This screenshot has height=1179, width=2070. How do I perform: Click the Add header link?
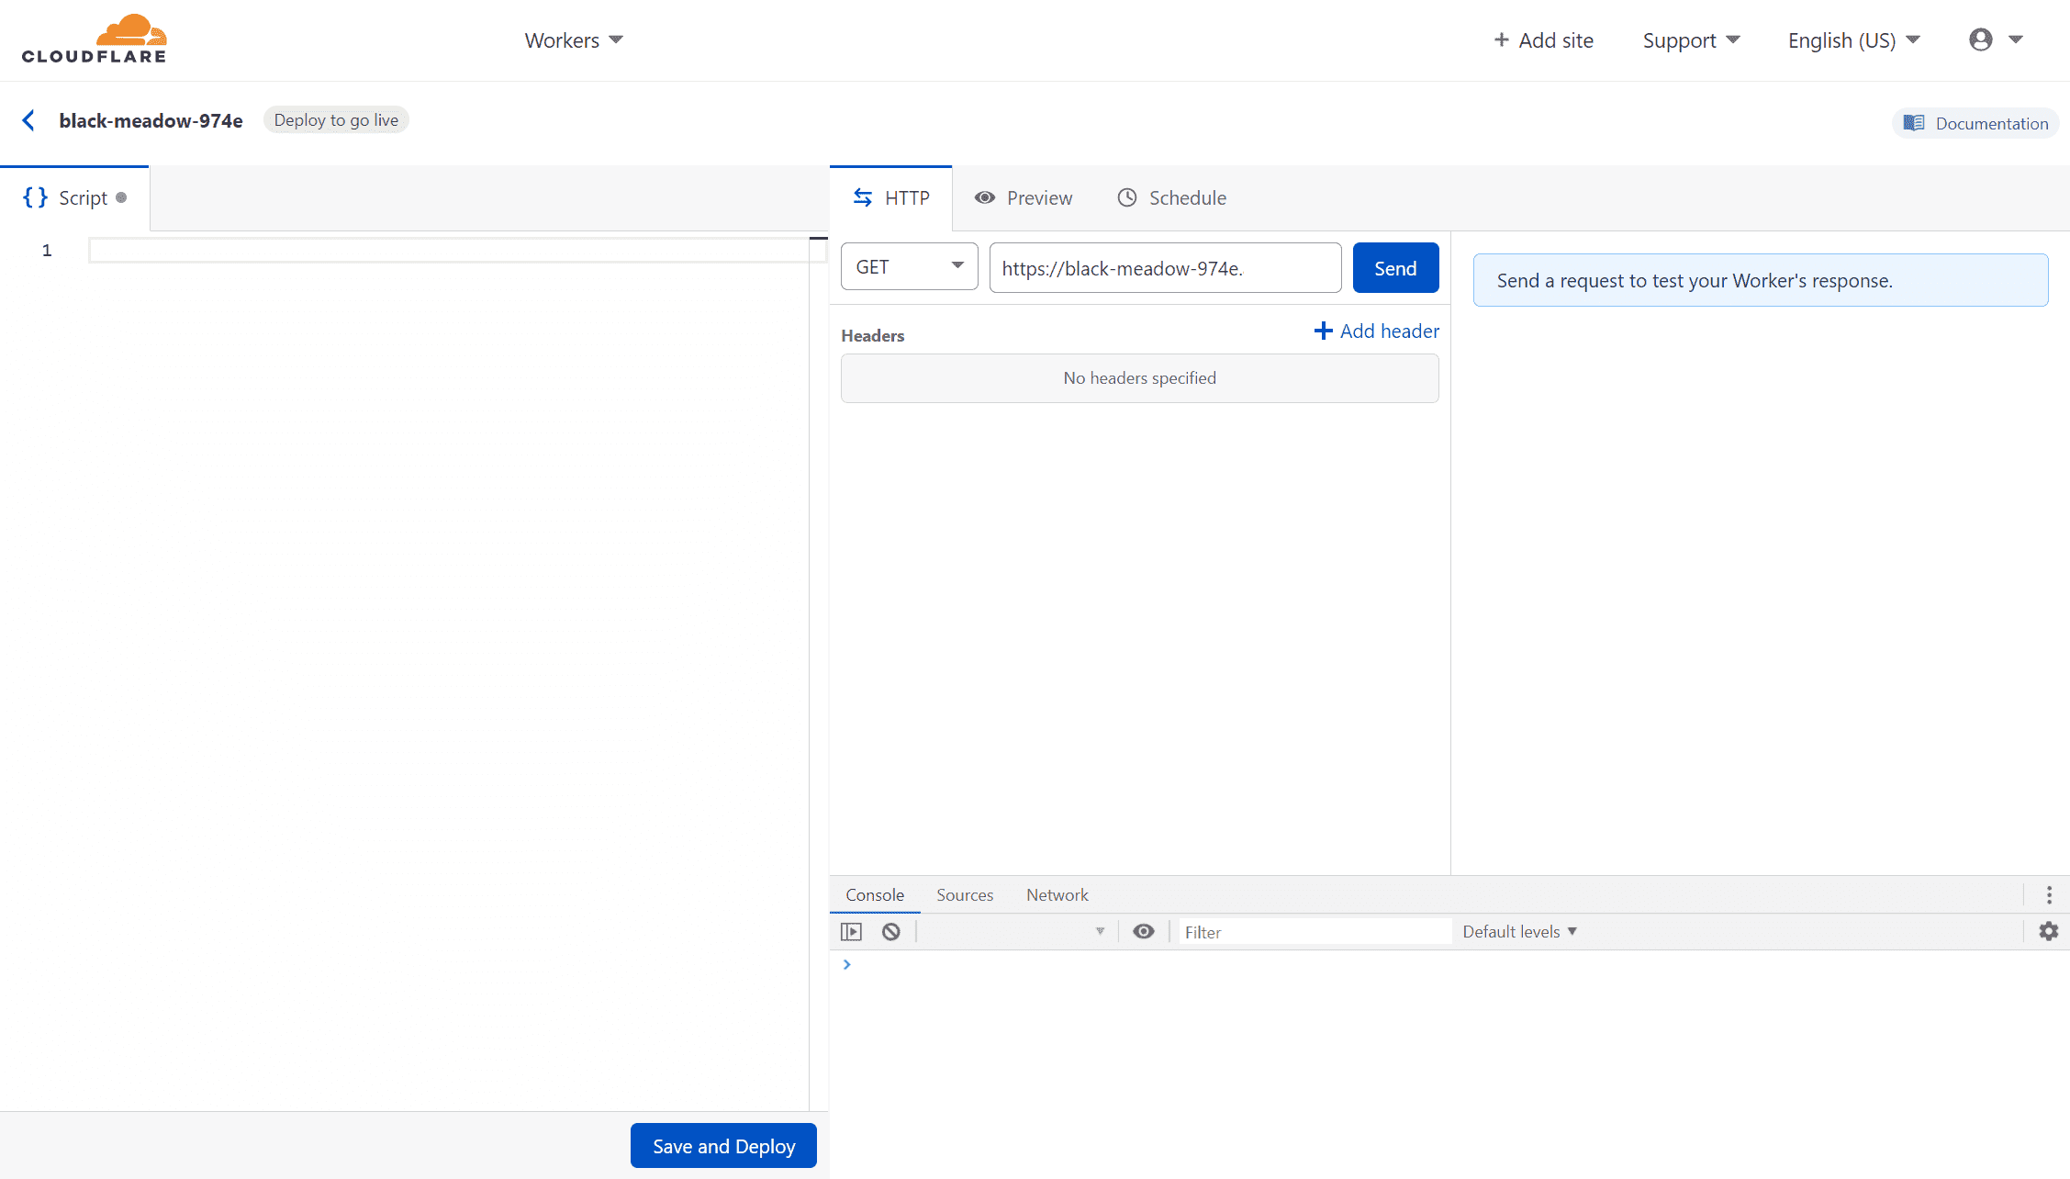pos(1376,331)
